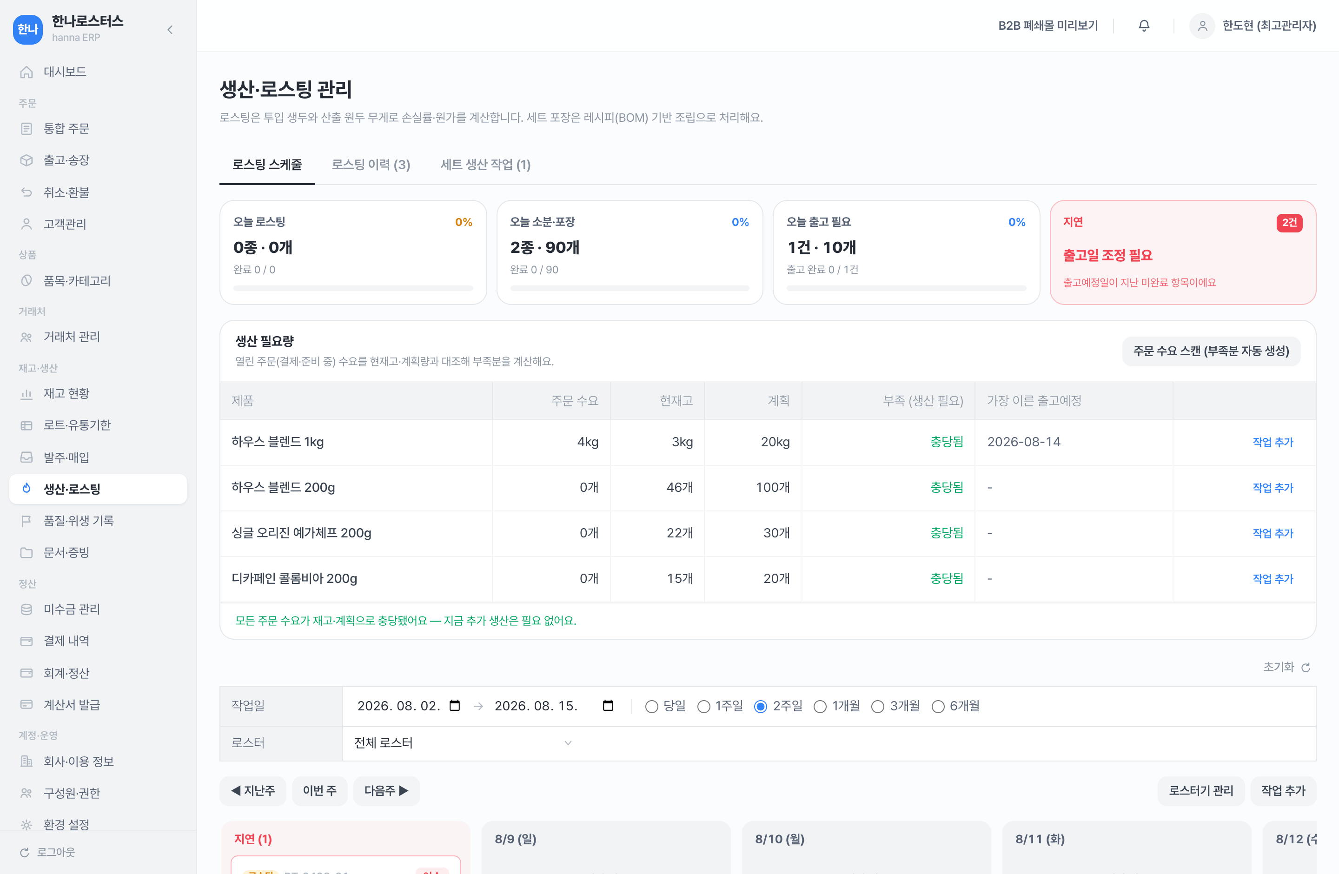Click the 구성원·권한 members icon
This screenshot has height=874, width=1339.
[27, 793]
